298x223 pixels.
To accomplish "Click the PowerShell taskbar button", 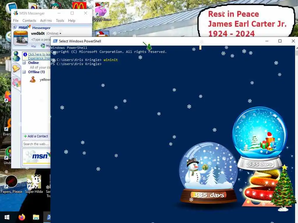I will [x=47, y=217].
